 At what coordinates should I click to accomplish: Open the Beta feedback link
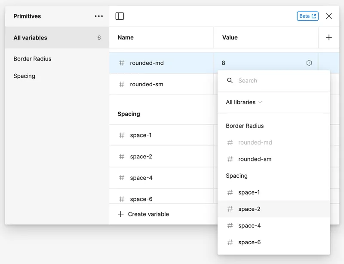(x=307, y=15)
